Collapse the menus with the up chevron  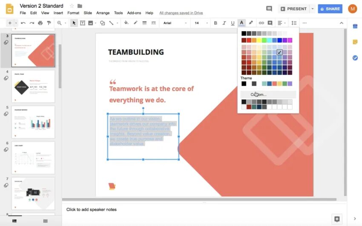[x=342, y=23]
